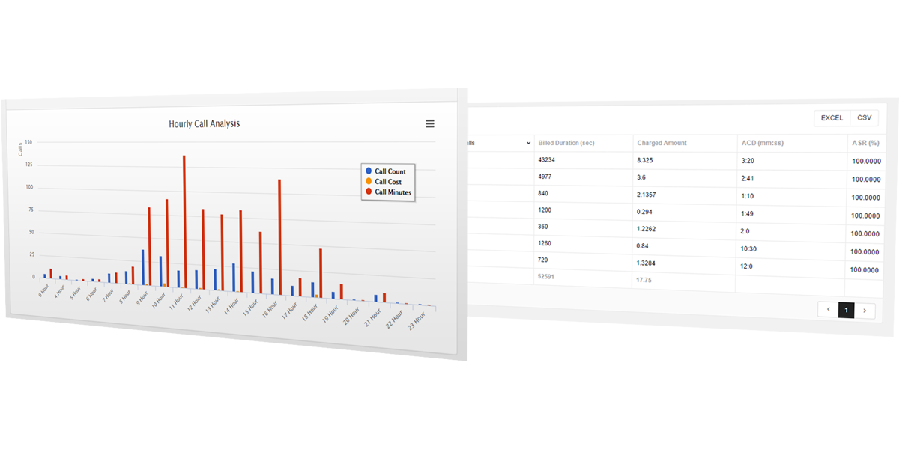Select the 43234 billed duration cell
This screenshot has width=899, height=449.
547,160
